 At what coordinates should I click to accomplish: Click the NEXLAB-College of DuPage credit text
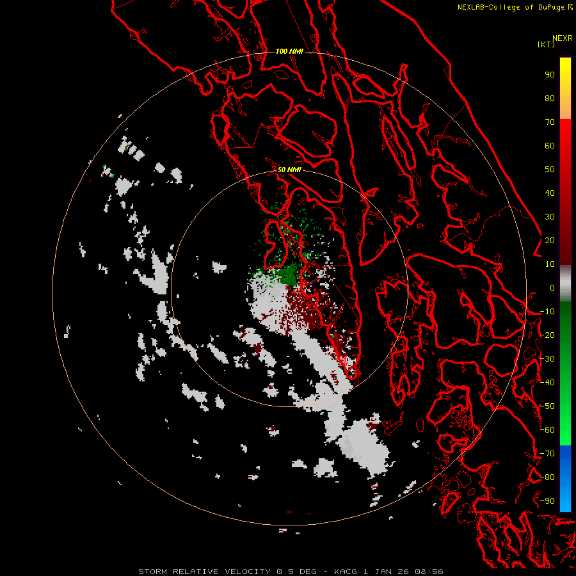coord(511,7)
